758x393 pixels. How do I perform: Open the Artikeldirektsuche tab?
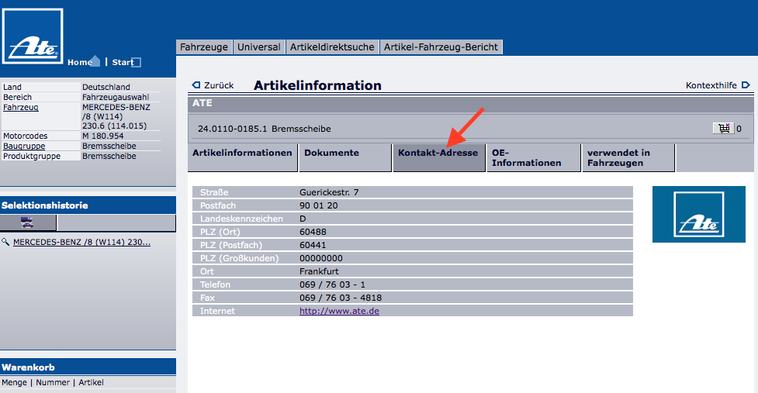click(x=332, y=47)
